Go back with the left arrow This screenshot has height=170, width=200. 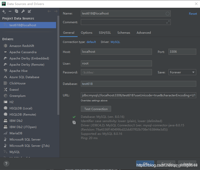(x=49, y=11)
